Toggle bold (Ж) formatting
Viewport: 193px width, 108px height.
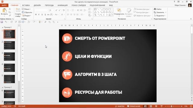click(x=36, y=15)
